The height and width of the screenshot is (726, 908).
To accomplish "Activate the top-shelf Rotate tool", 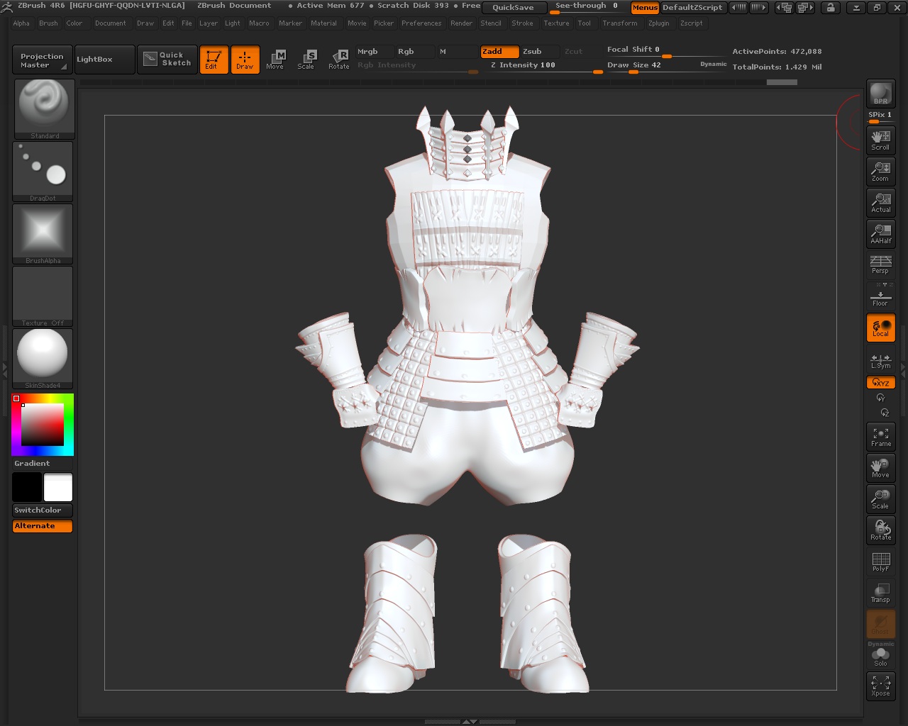I will [339, 60].
